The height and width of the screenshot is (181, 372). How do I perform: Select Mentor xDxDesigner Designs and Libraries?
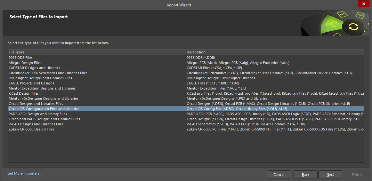point(44,98)
